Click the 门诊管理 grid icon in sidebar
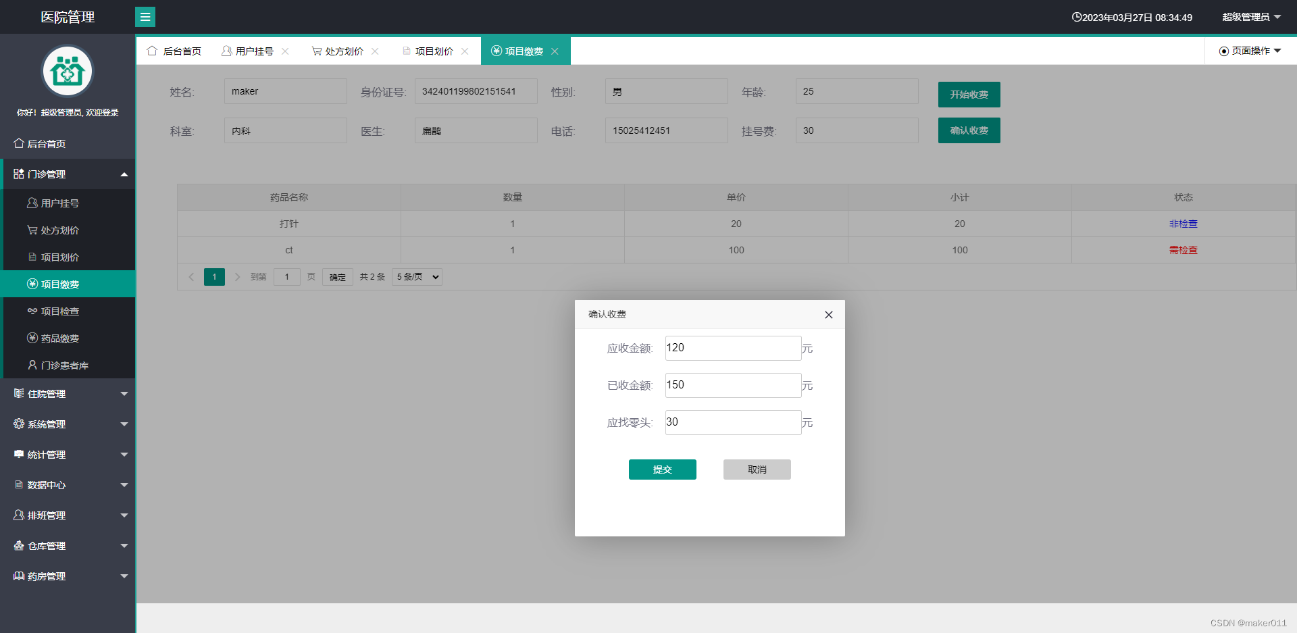Image resolution: width=1297 pixels, height=633 pixels. [x=19, y=174]
